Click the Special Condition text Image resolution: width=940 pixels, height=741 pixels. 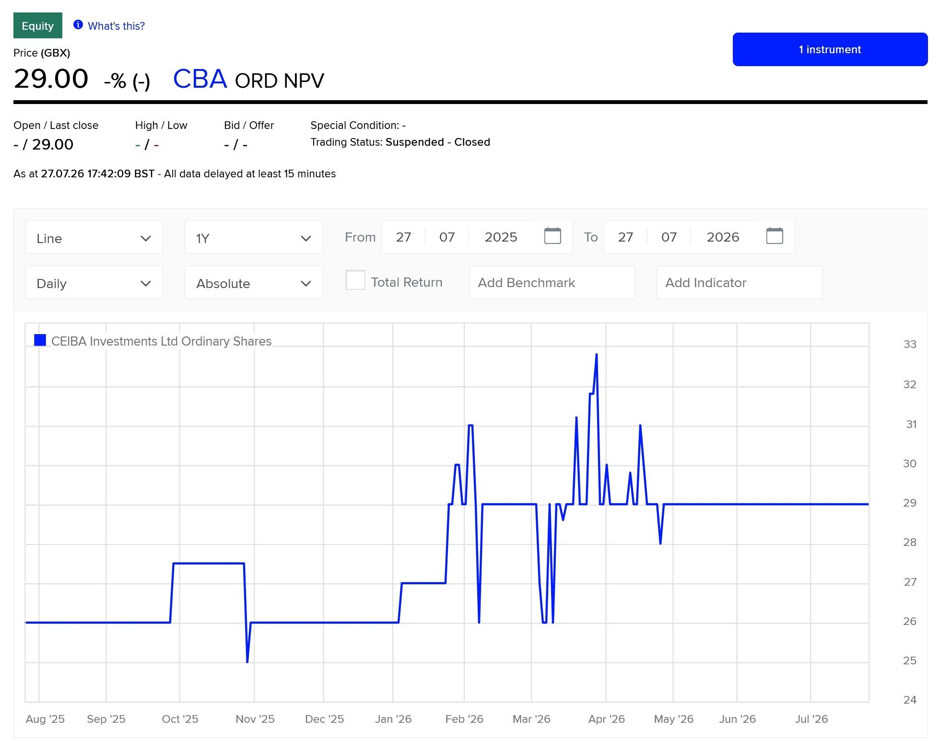pos(358,126)
